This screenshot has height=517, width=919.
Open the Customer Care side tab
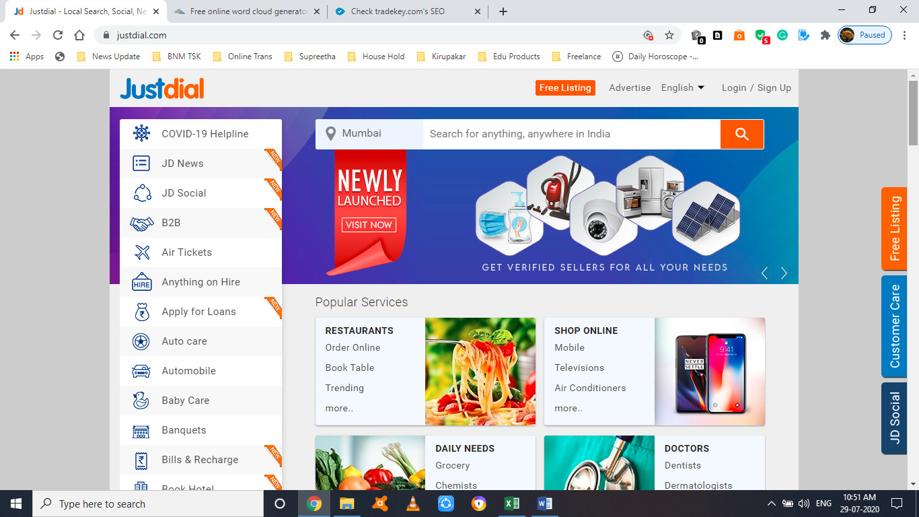point(893,326)
